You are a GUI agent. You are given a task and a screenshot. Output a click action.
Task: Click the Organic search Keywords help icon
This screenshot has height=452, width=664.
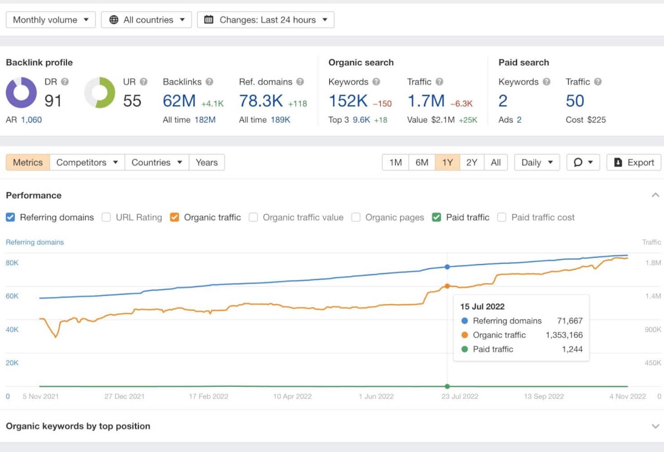[x=376, y=82]
